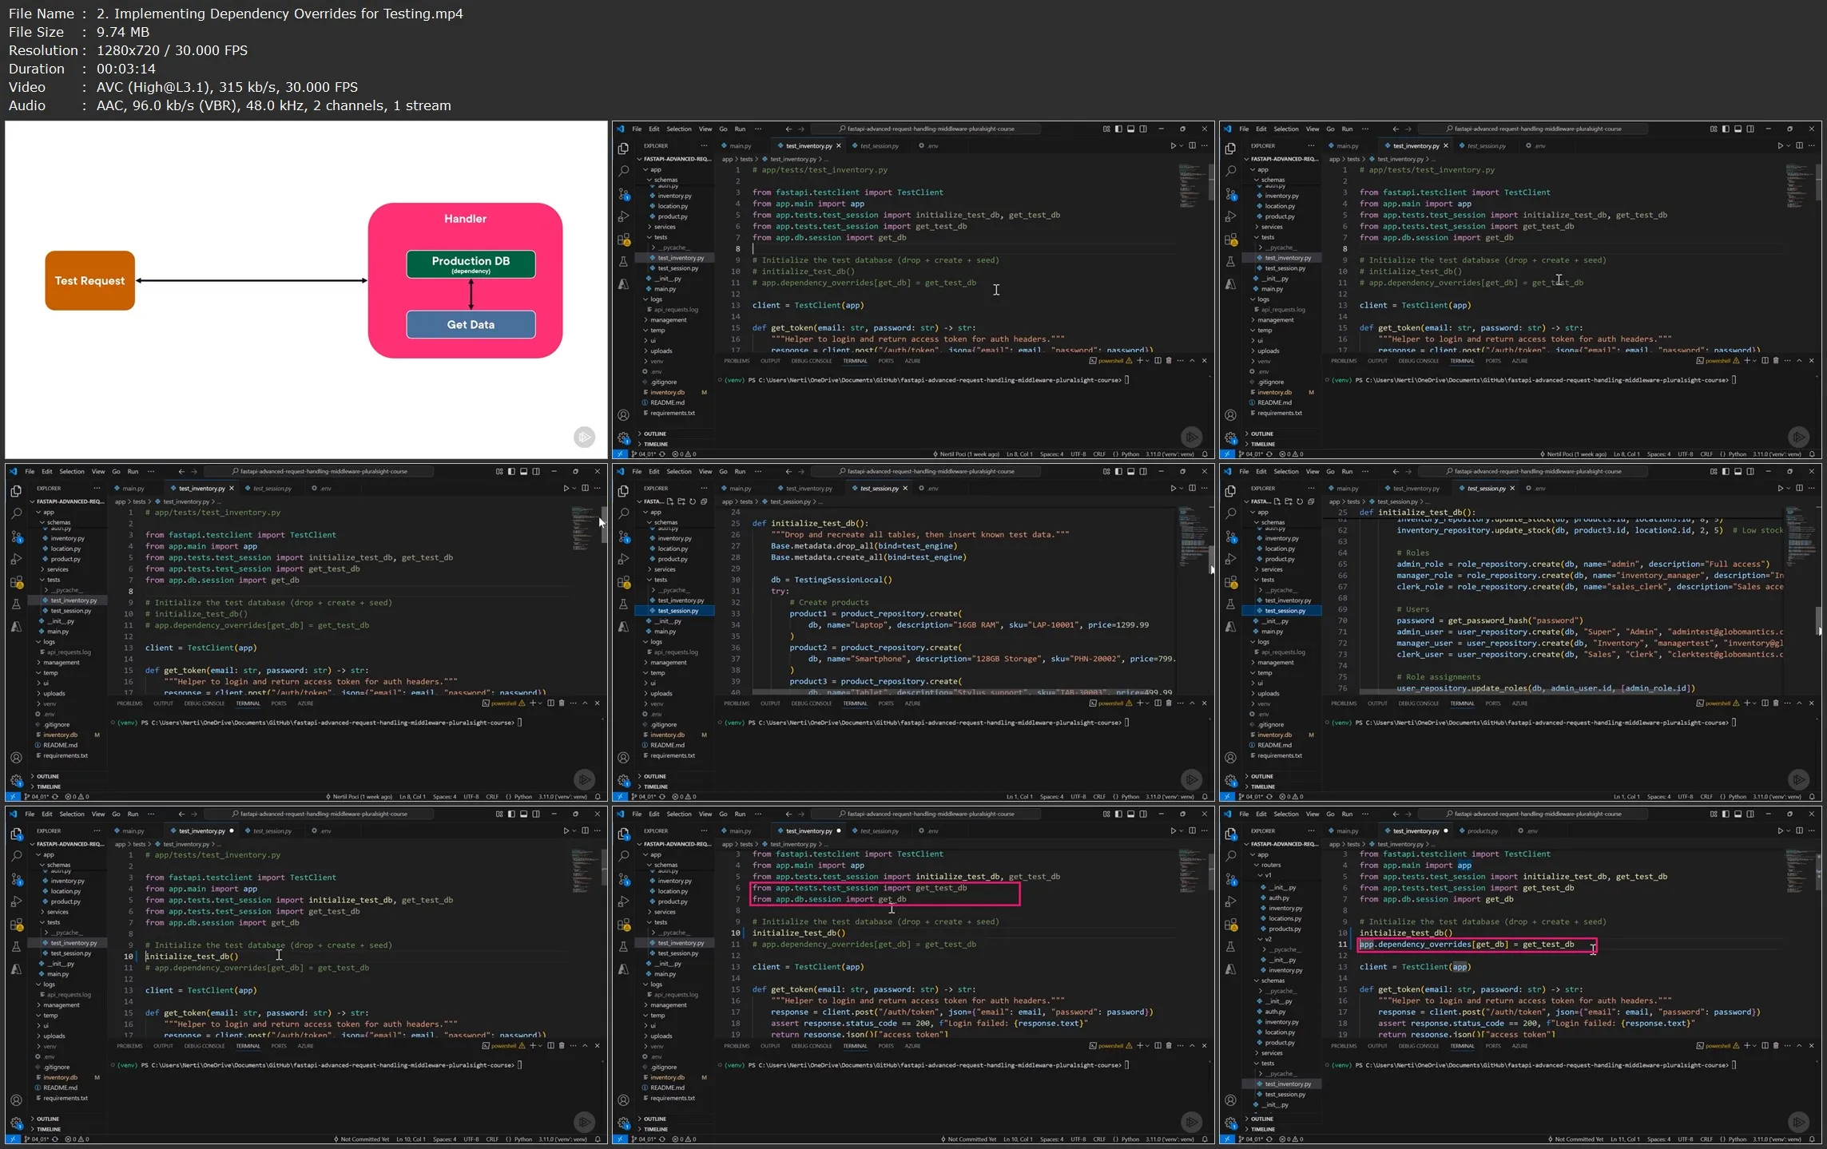
Task: Open the products.py editor tab
Action: point(1482,830)
